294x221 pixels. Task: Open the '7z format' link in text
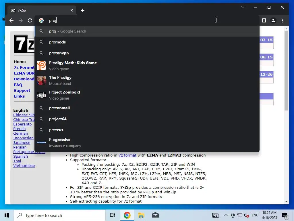pos(127,155)
